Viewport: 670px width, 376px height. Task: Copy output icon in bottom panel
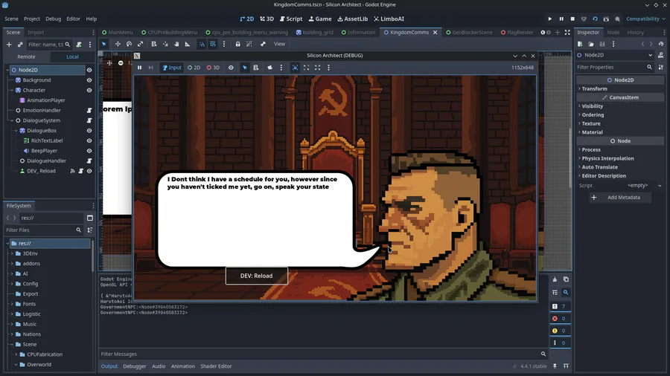(x=566, y=279)
